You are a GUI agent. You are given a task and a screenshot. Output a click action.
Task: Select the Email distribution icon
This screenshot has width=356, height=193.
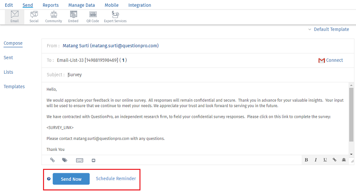point(15,17)
